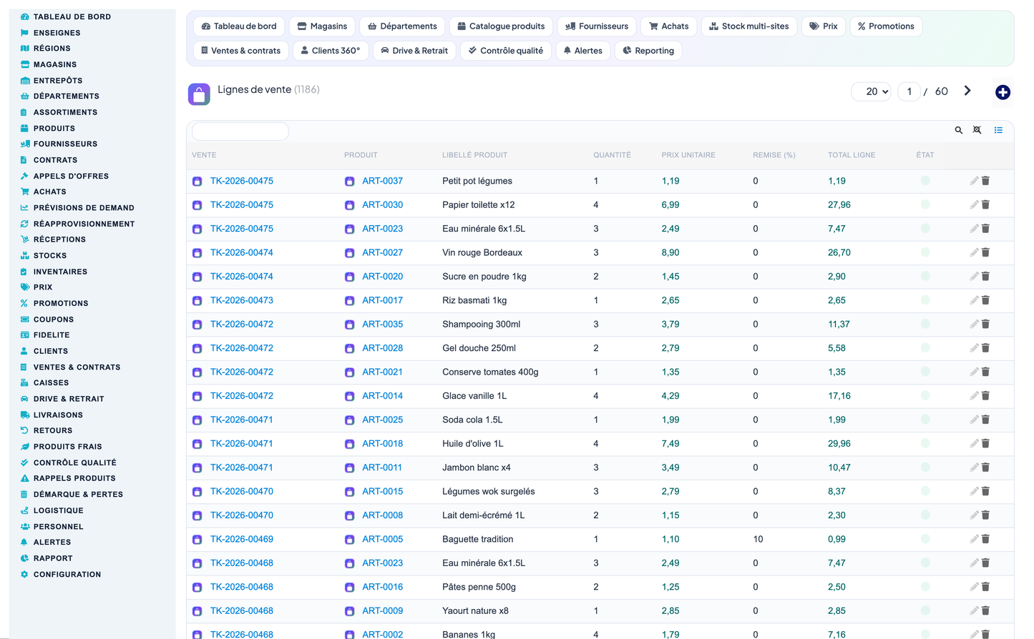The height and width of the screenshot is (639, 1034).
Task: Open Appels d'offres in the sidebar
Action: point(71,176)
